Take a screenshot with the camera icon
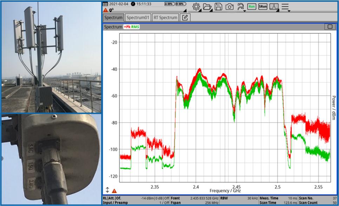Viewport: 339px width, 206px height. pyautogui.click(x=229, y=7)
